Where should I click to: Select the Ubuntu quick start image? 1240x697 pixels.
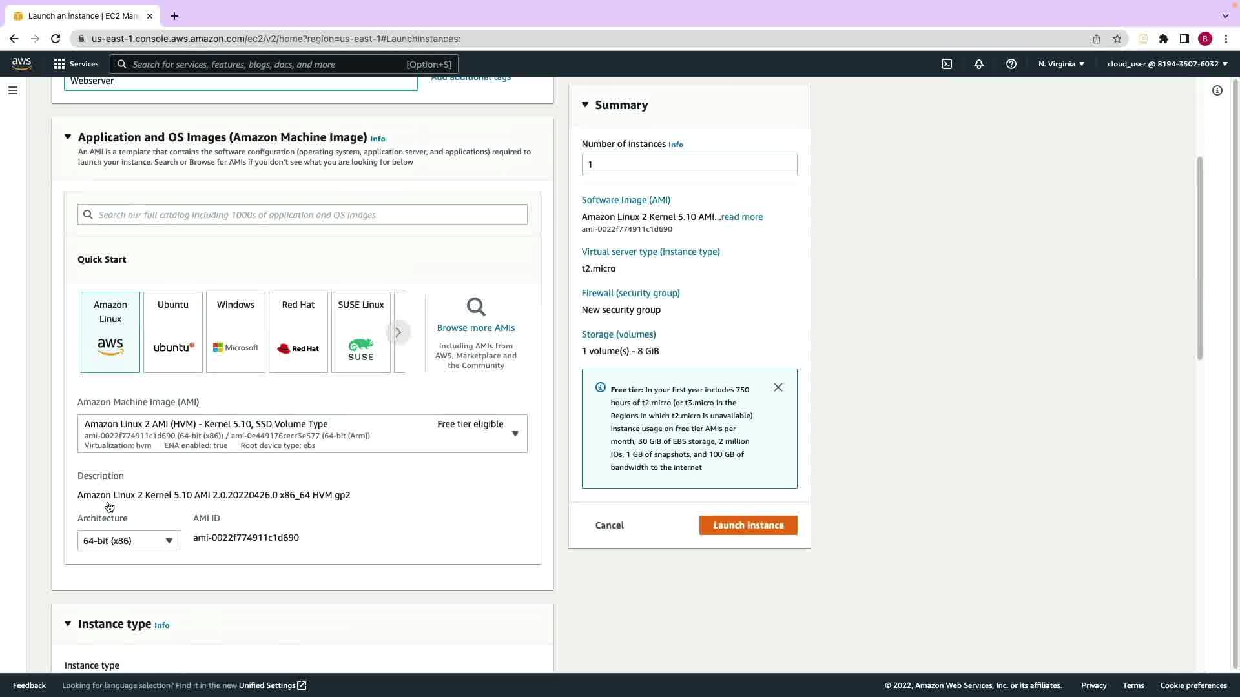(173, 332)
